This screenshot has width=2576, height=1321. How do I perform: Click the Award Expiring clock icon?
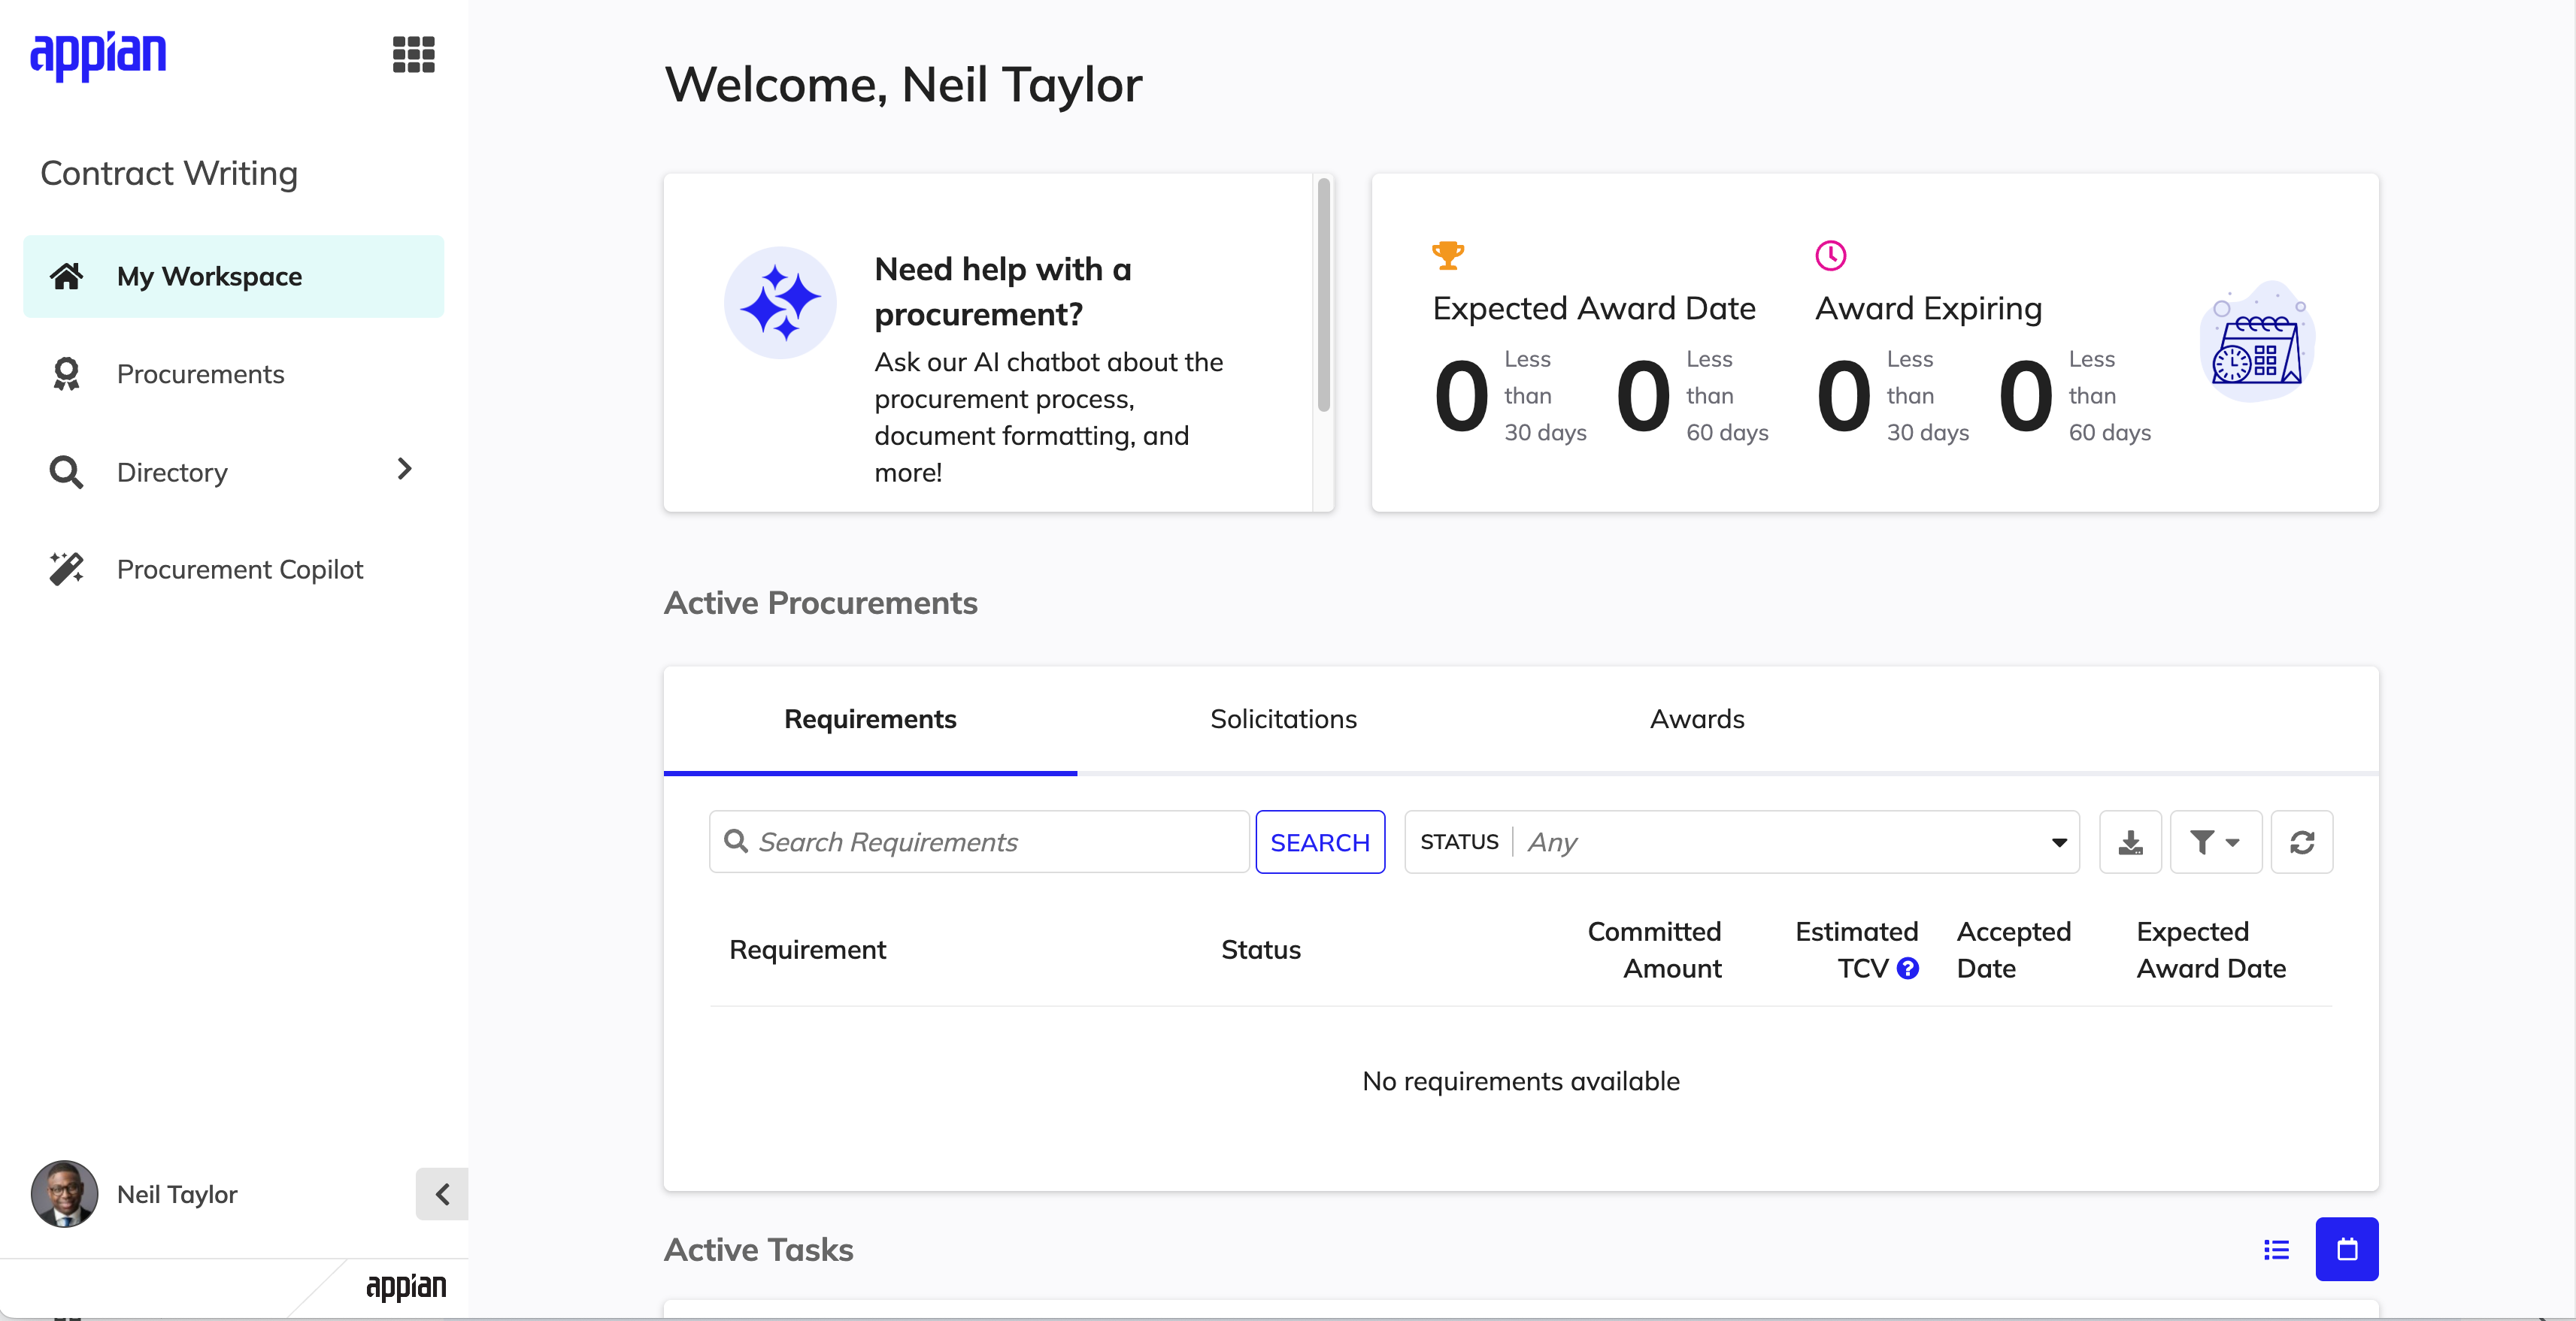[x=1831, y=255]
